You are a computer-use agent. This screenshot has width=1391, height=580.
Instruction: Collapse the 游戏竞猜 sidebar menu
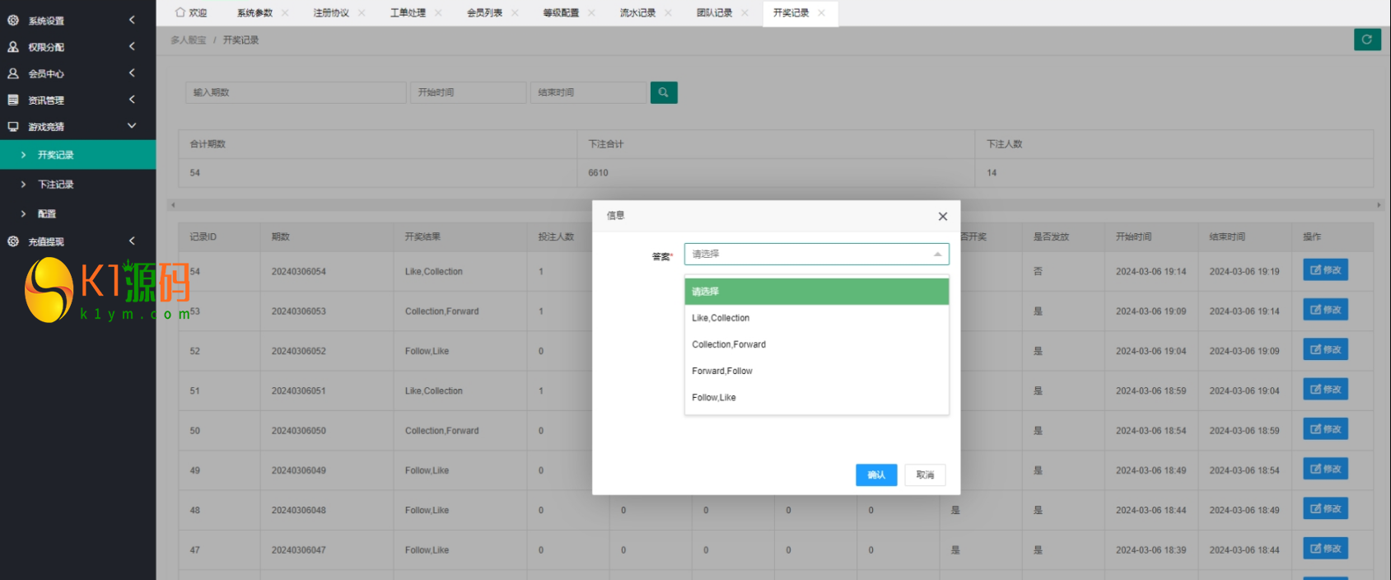(x=132, y=126)
